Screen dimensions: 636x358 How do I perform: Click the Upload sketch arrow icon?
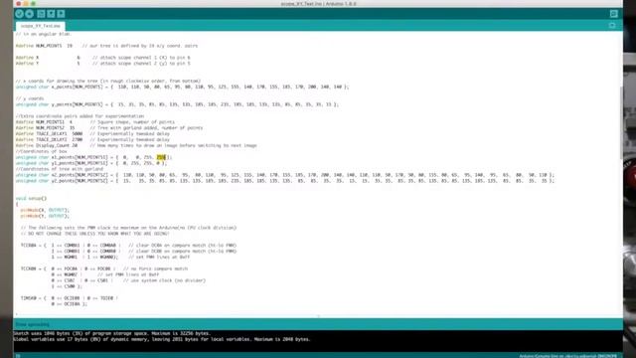pos(30,14)
